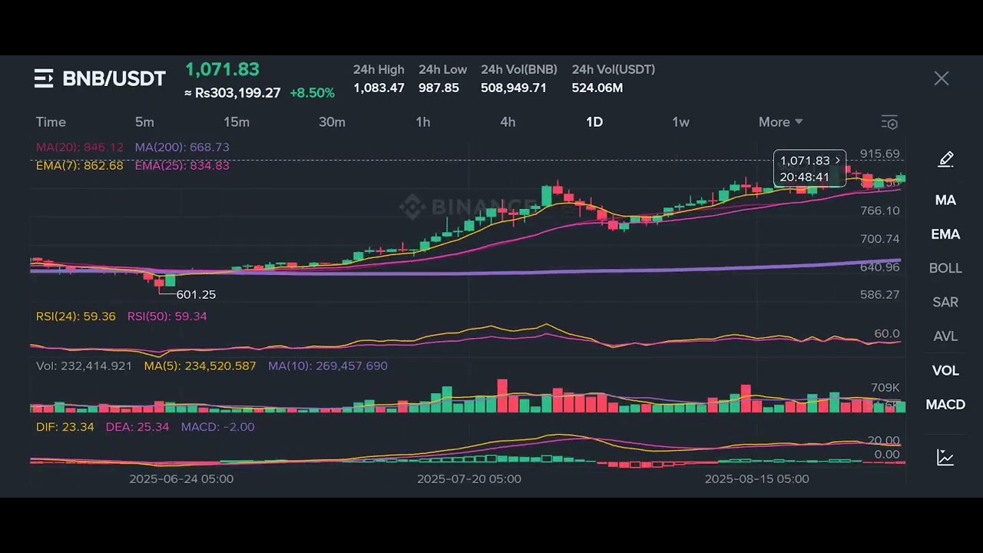This screenshot has height=553, width=983.
Task: Toggle the VOL indicator
Action: (x=945, y=370)
